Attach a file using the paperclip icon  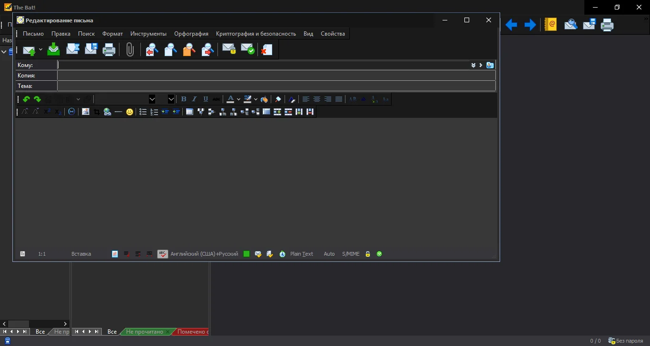click(x=130, y=49)
